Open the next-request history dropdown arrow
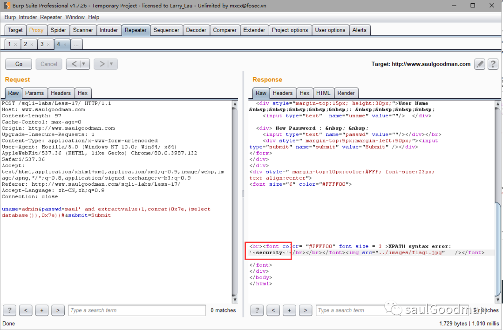The image size is (503, 330). point(112,64)
